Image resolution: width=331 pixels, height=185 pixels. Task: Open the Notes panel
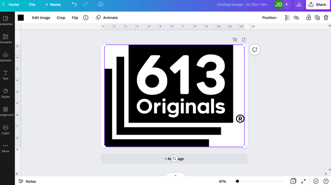click(x=27, y=182)
